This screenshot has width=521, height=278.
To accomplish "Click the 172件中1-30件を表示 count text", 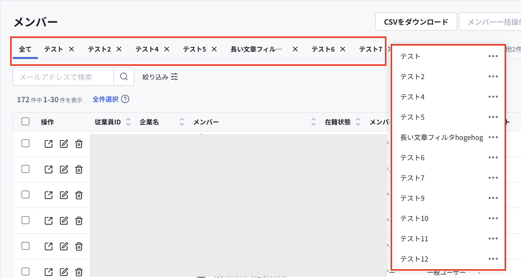I will click(x=50, y=100).
